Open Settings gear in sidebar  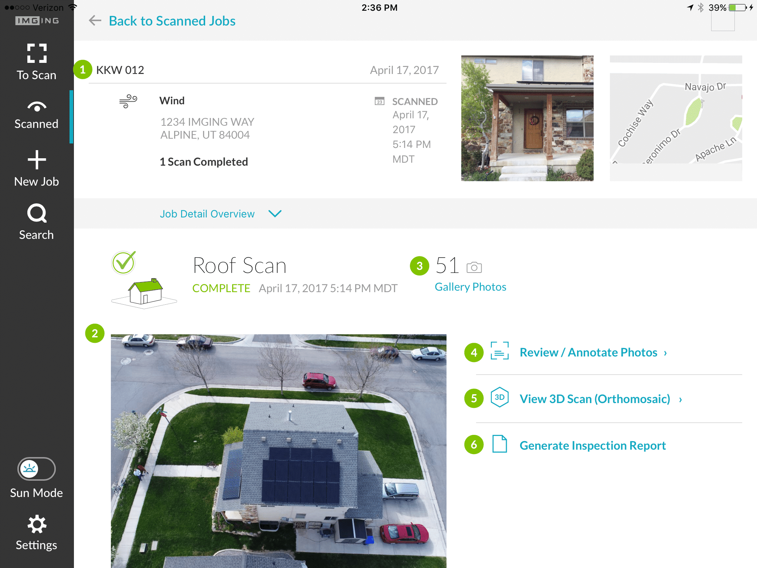(37, 524)
